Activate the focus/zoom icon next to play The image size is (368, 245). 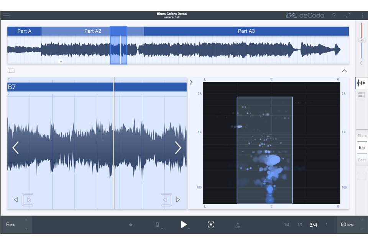211,225
